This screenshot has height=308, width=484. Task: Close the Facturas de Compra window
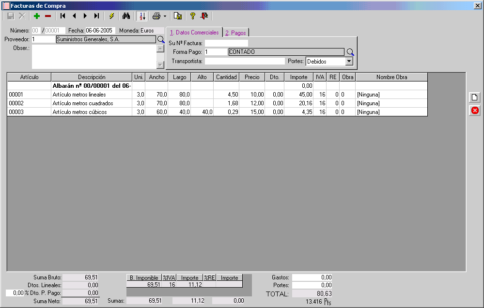(477, 6)
